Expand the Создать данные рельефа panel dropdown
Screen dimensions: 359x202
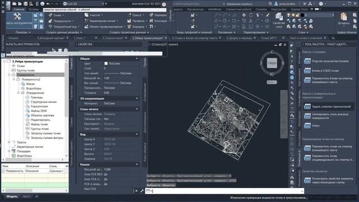tap(81, 33)
